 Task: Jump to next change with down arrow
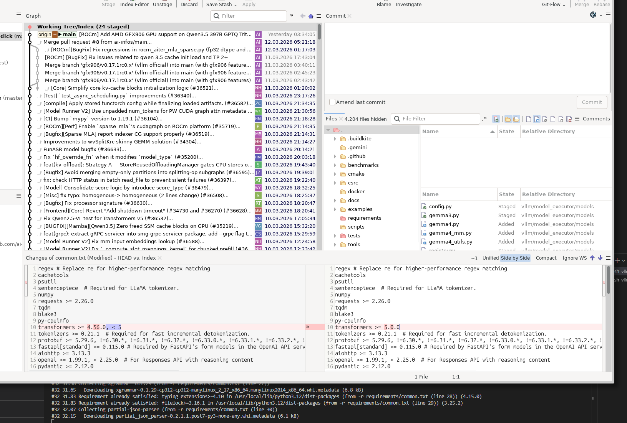tap(600, 258)
